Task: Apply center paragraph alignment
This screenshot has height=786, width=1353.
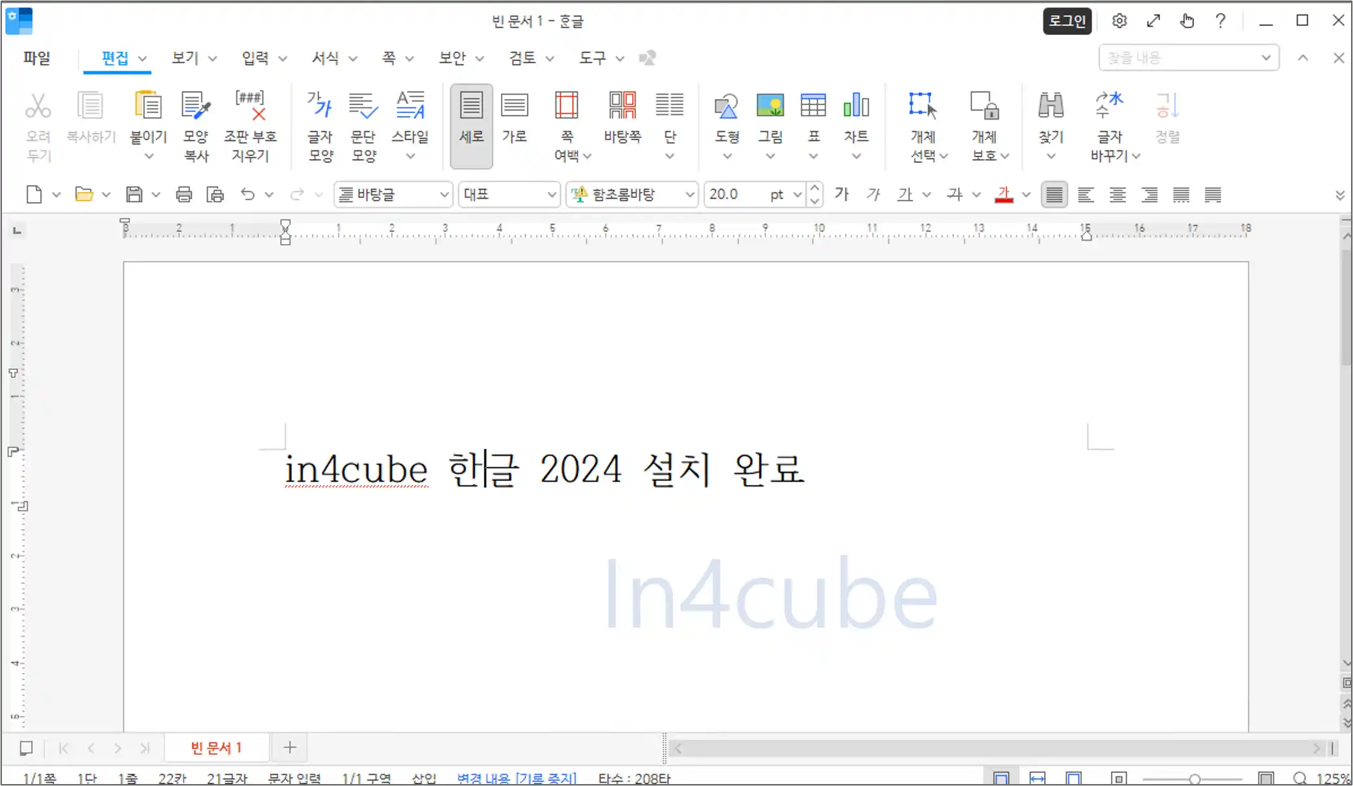Action: click(1117, 194)
